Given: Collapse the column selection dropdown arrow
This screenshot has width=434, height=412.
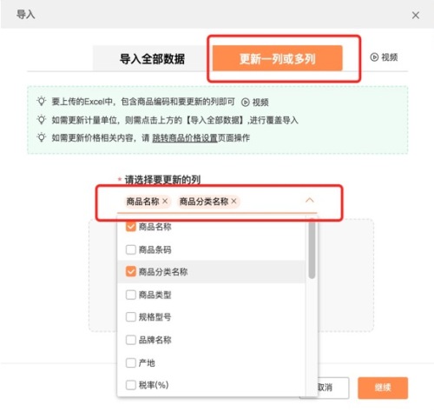Looking at the screenshot, I should click(310, 200).
